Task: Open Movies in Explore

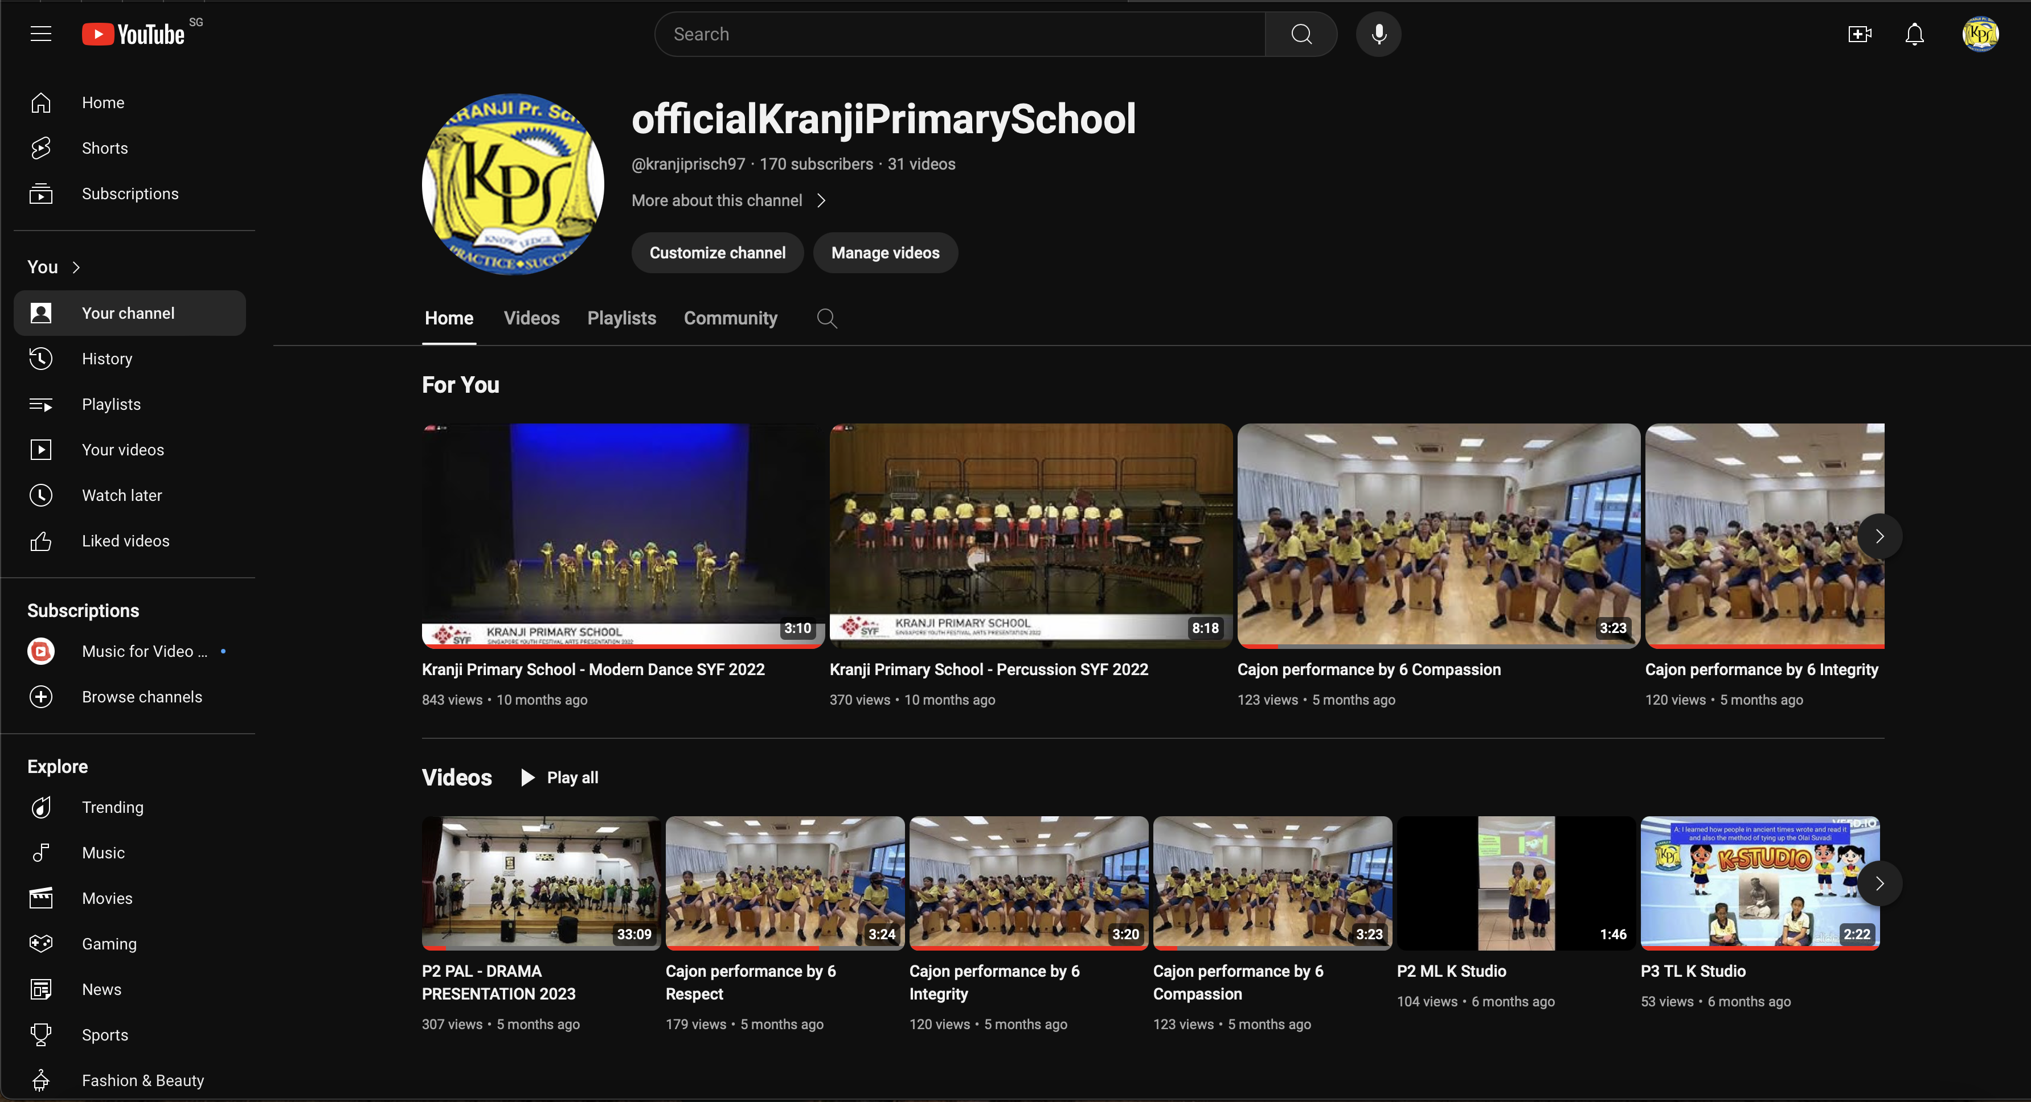Action: tap(130, 899)
